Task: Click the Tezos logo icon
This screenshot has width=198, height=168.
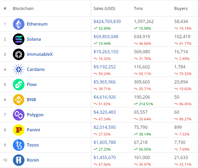Action: click(x=19, y=145)
